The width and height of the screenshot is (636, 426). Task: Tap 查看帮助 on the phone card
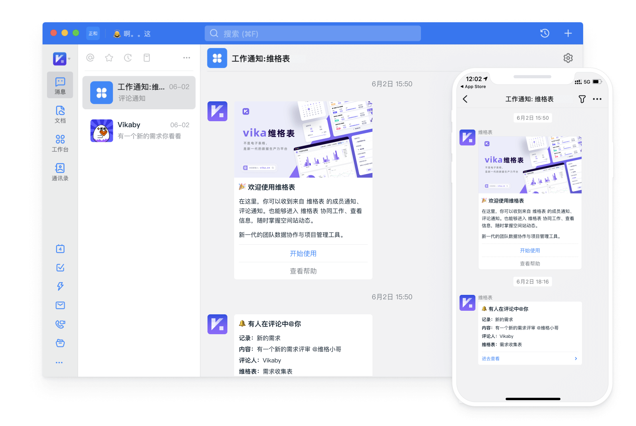[530, 263]
